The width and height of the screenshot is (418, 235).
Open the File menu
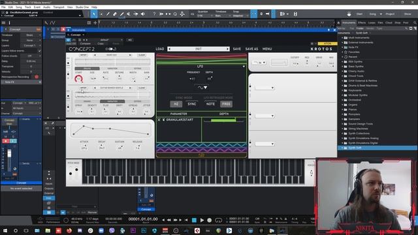tap(3, 7)
